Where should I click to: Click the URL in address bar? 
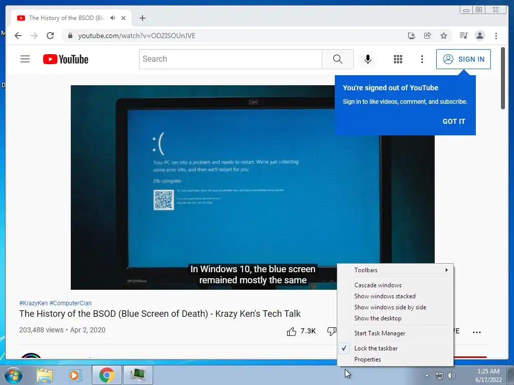coord(137,36)
